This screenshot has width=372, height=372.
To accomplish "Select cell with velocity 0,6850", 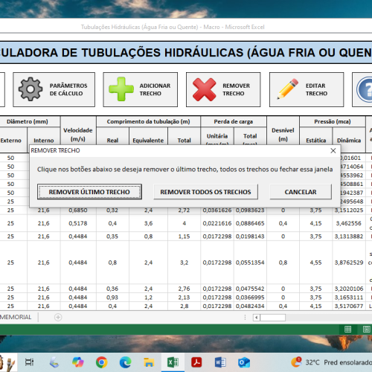I will pyautogui.click(x=78, y=211).
